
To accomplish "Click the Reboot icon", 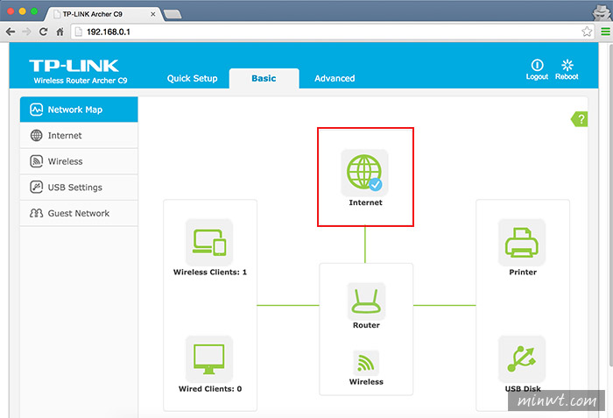I will pyautogui.click(x=567, y=65).
